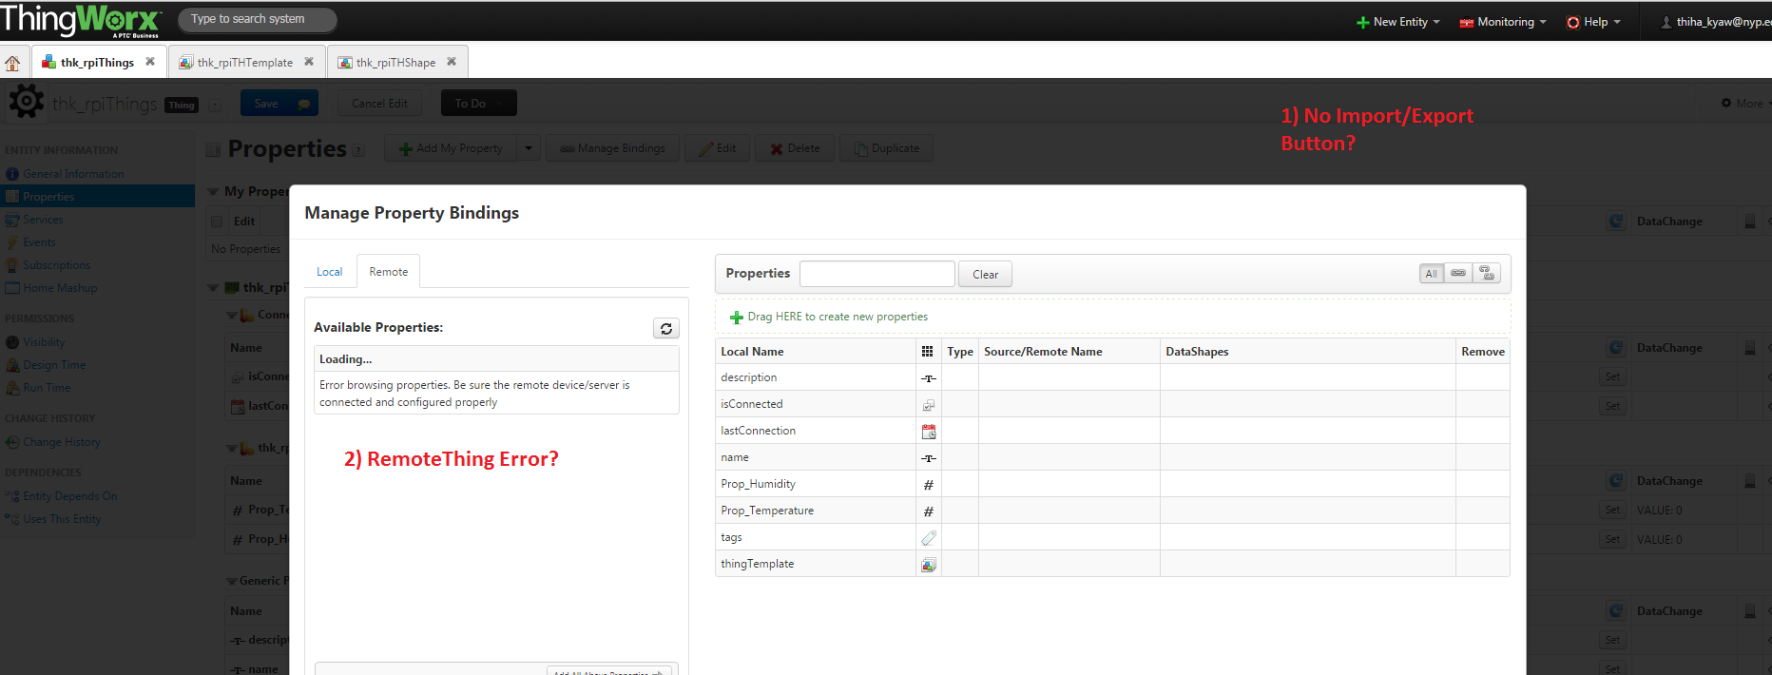Click the Events lightning icon
The width and height of the screenshot is (1772, 675).
[x=12, y=242]
